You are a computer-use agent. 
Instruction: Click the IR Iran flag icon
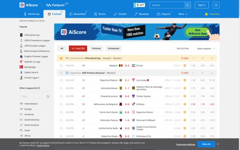[x=134, y=66]
